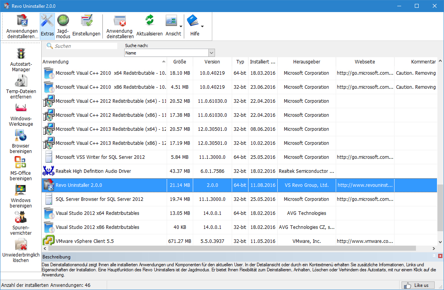
Task: Select Realtek High Definition Audio Driver row
Action: click(x=239, y=171)
